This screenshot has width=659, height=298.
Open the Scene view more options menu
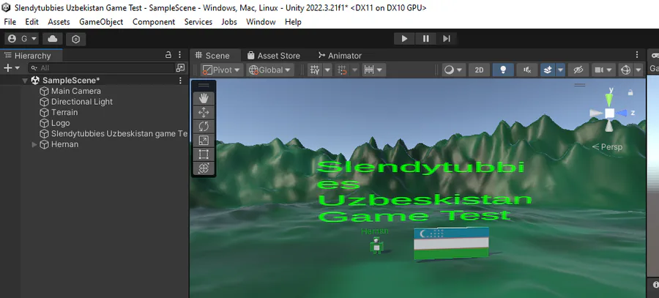[637, 55]
